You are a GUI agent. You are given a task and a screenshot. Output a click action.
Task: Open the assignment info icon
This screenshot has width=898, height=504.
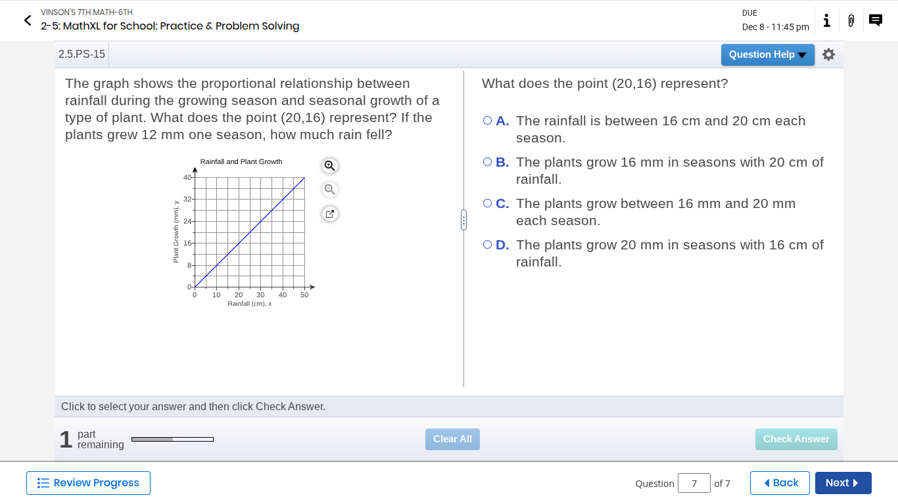click(x=826, y=20)
